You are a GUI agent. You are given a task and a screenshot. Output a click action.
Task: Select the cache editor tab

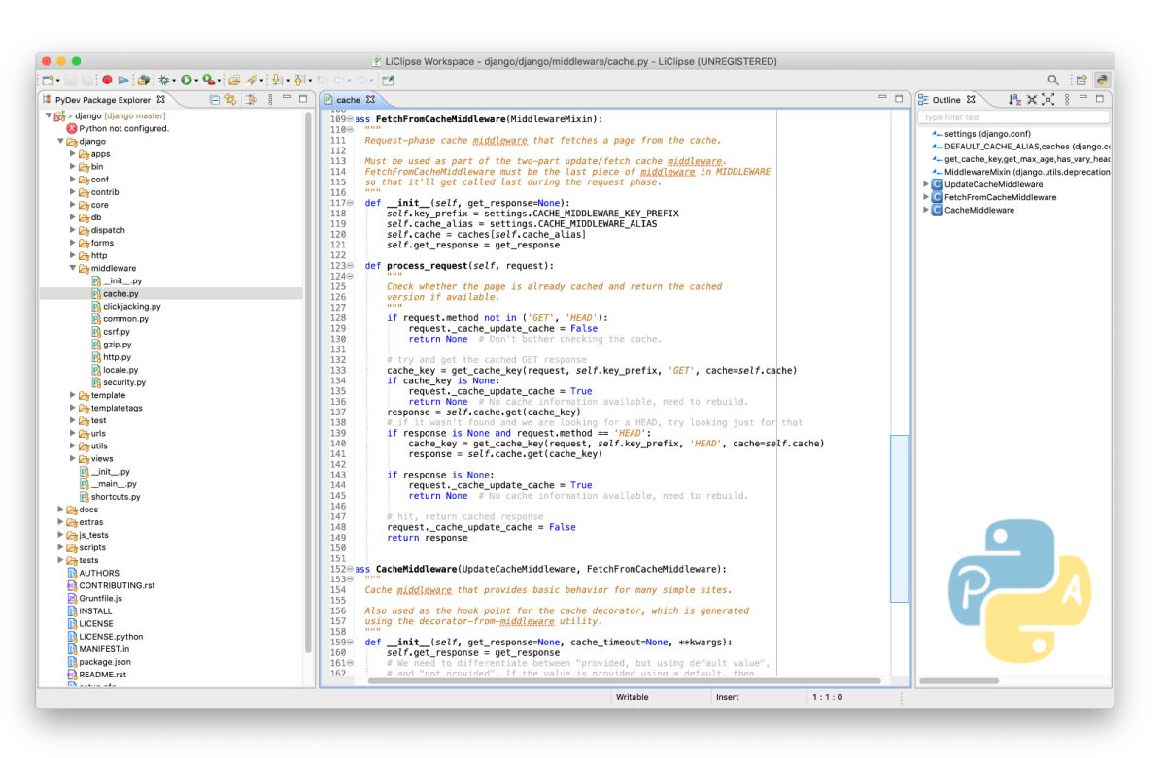tap(348, 100)
